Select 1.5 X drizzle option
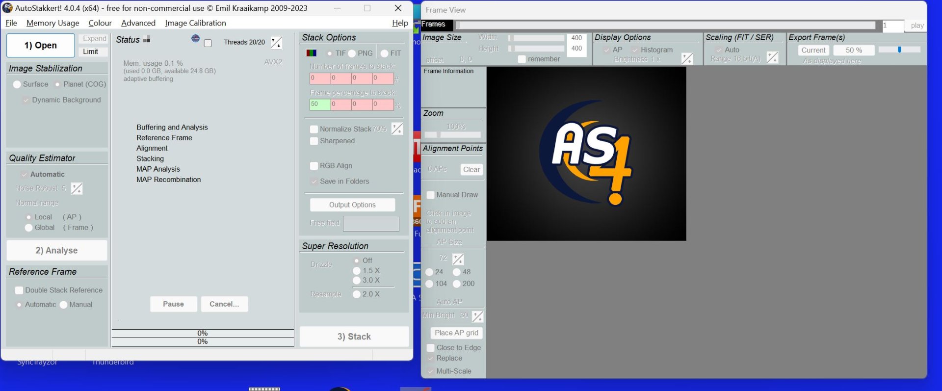 pos(357,271)
